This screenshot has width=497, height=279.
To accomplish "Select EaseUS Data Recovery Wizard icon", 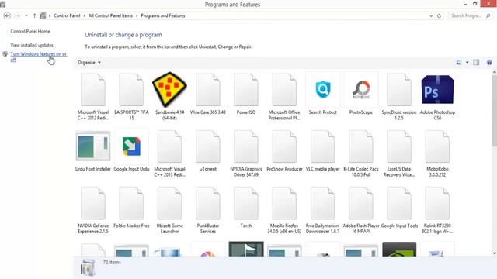I will click(x=399, y=146).
